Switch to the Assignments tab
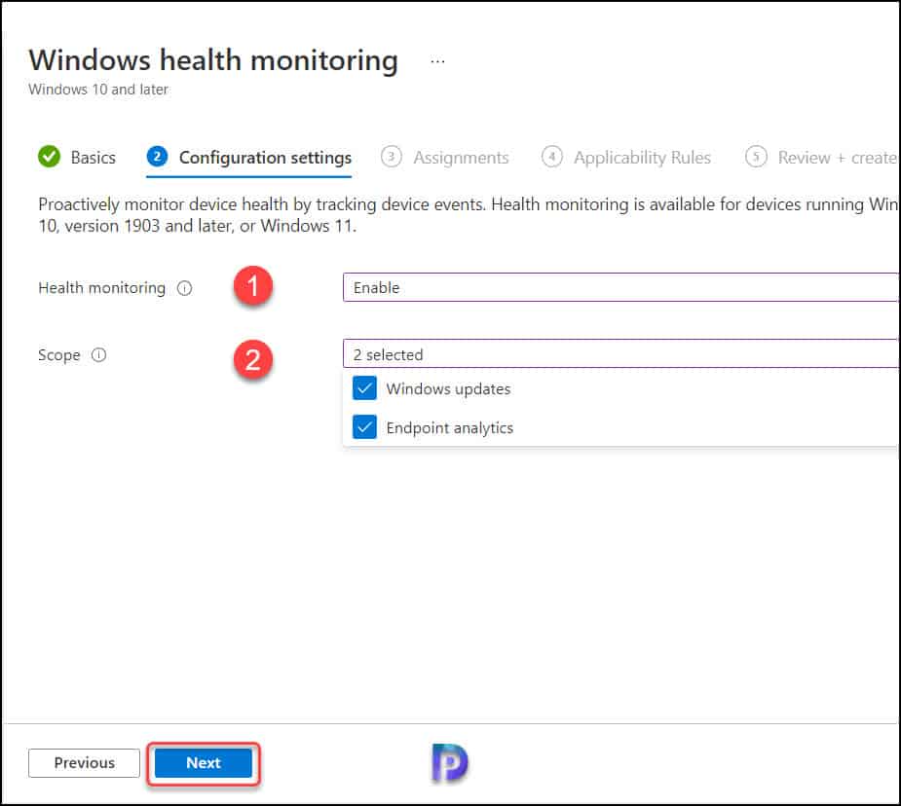This screenshot has height=806, width=901. (x=445, y=158)
